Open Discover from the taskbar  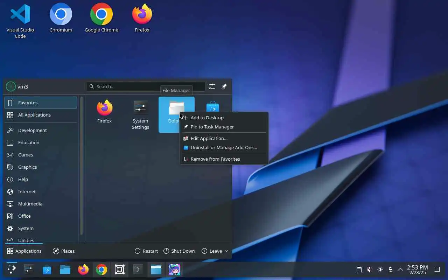(x=47, y=269)
